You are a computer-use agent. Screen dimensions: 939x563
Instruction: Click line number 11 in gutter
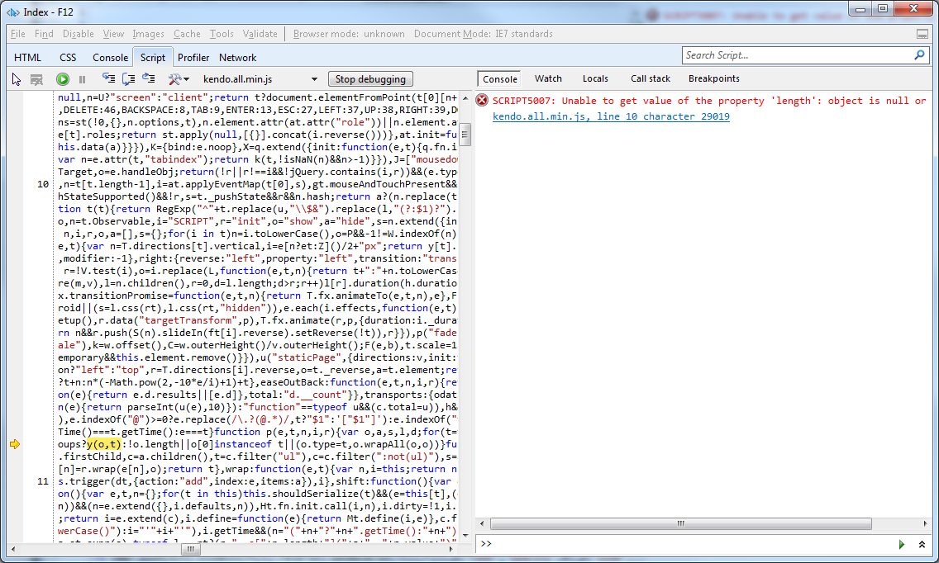[42, 481]
